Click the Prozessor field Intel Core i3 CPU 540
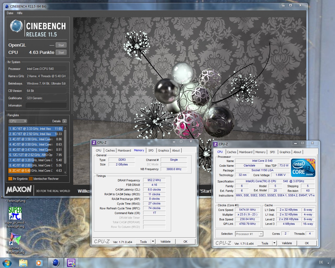This screenshot has width=335, height=268. [46, 69]
